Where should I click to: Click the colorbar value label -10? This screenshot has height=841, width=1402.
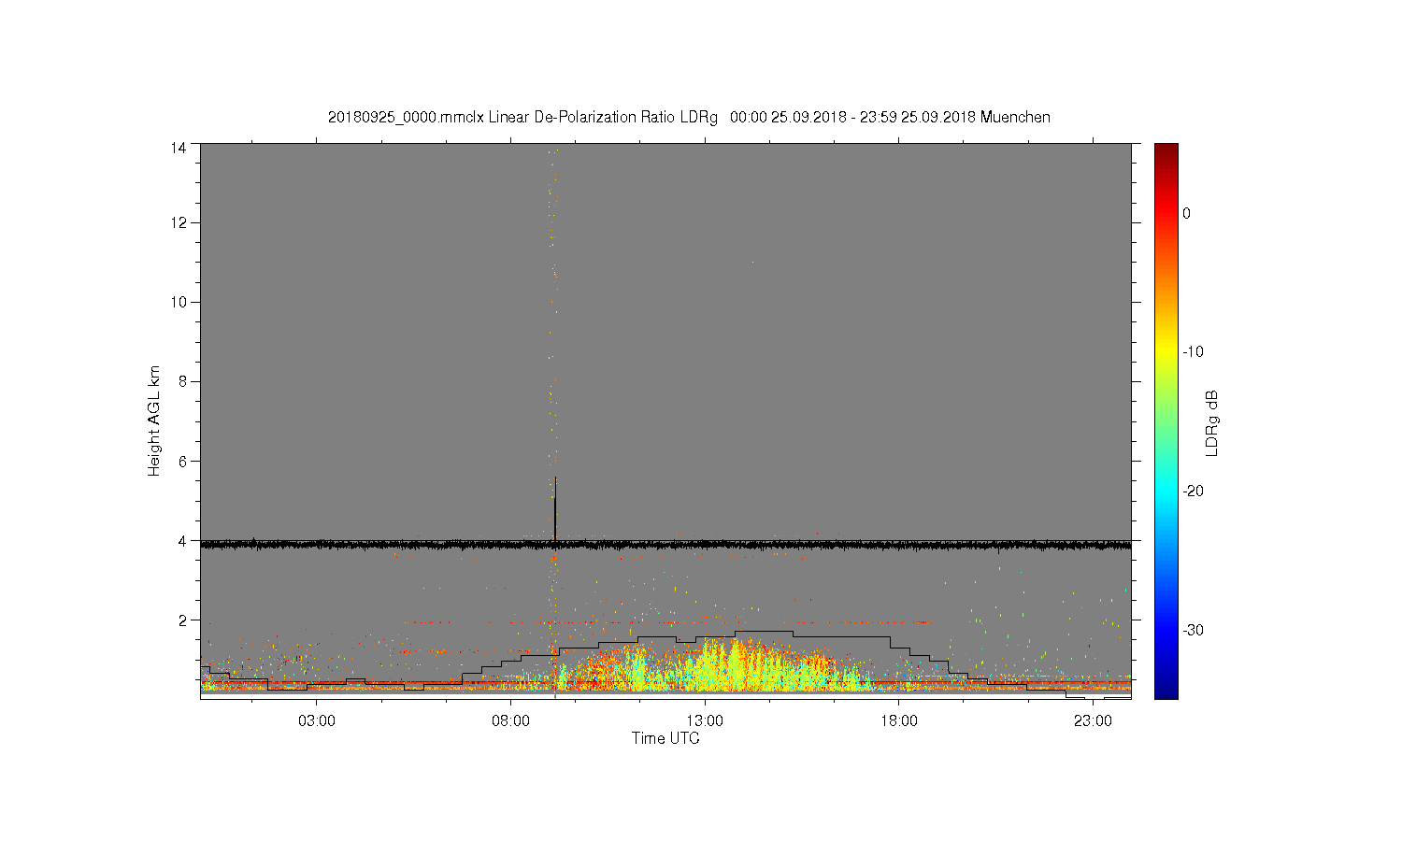click(1192, 352)
